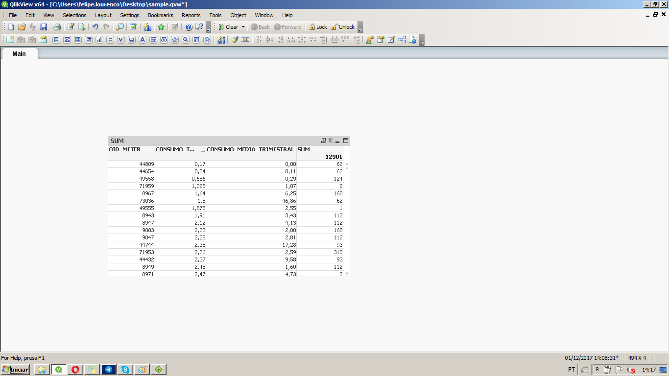
Task: Lock current selections
Action: [318, 27]
